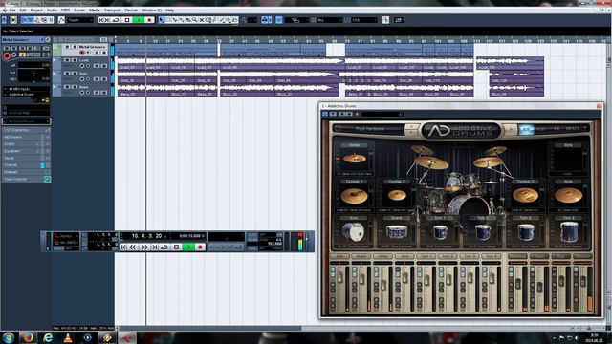This screenshot has height=344, width=612.
Task: Open the Bar grid type dropdown
Action: point(329,20)
